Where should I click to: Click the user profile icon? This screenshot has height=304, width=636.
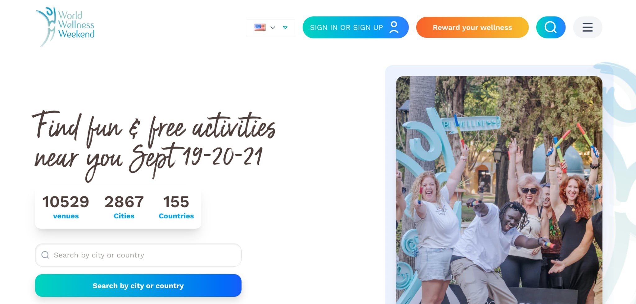click(394, 27)
